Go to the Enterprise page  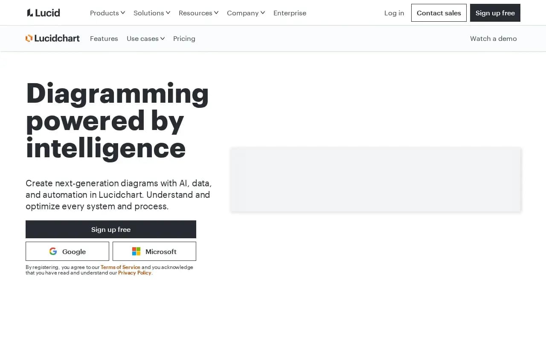point(290,13)
